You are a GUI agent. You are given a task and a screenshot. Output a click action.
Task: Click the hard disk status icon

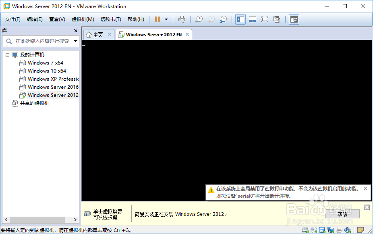tap(305, 230)
